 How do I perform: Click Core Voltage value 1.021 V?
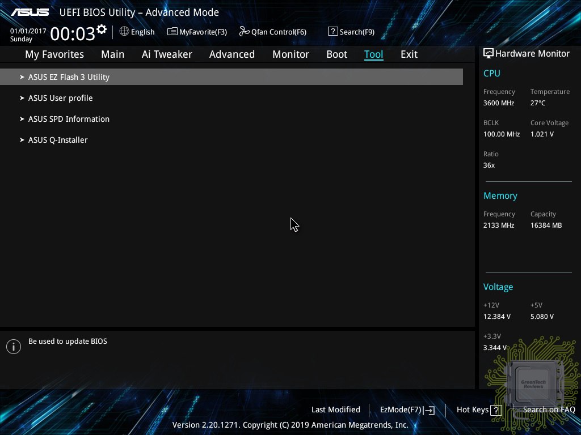(542, 134)
